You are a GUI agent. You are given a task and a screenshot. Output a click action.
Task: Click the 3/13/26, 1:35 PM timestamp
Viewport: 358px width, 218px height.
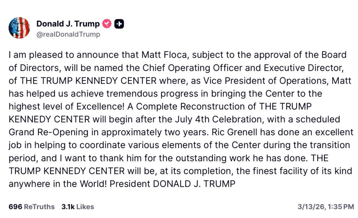(x=325, y=207)
